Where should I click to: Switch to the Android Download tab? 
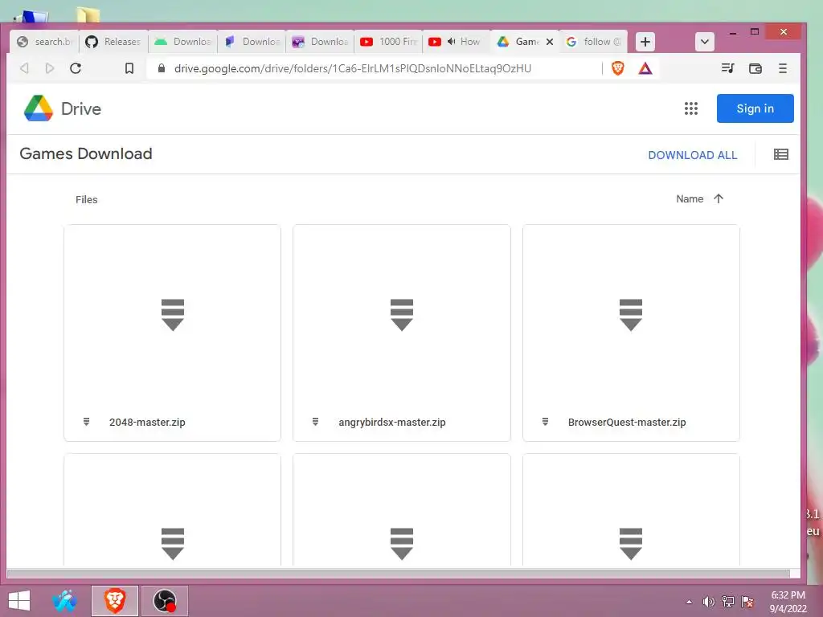click(x=182, y=42)
